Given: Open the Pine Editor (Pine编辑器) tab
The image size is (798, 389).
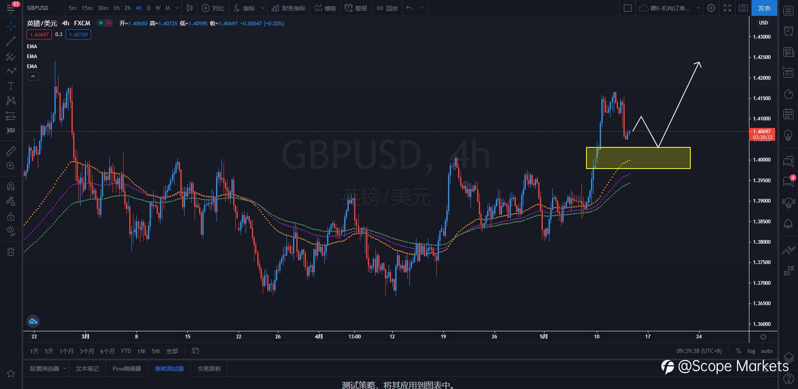Looking at the screenshot, I should click(x=127, y=369).
